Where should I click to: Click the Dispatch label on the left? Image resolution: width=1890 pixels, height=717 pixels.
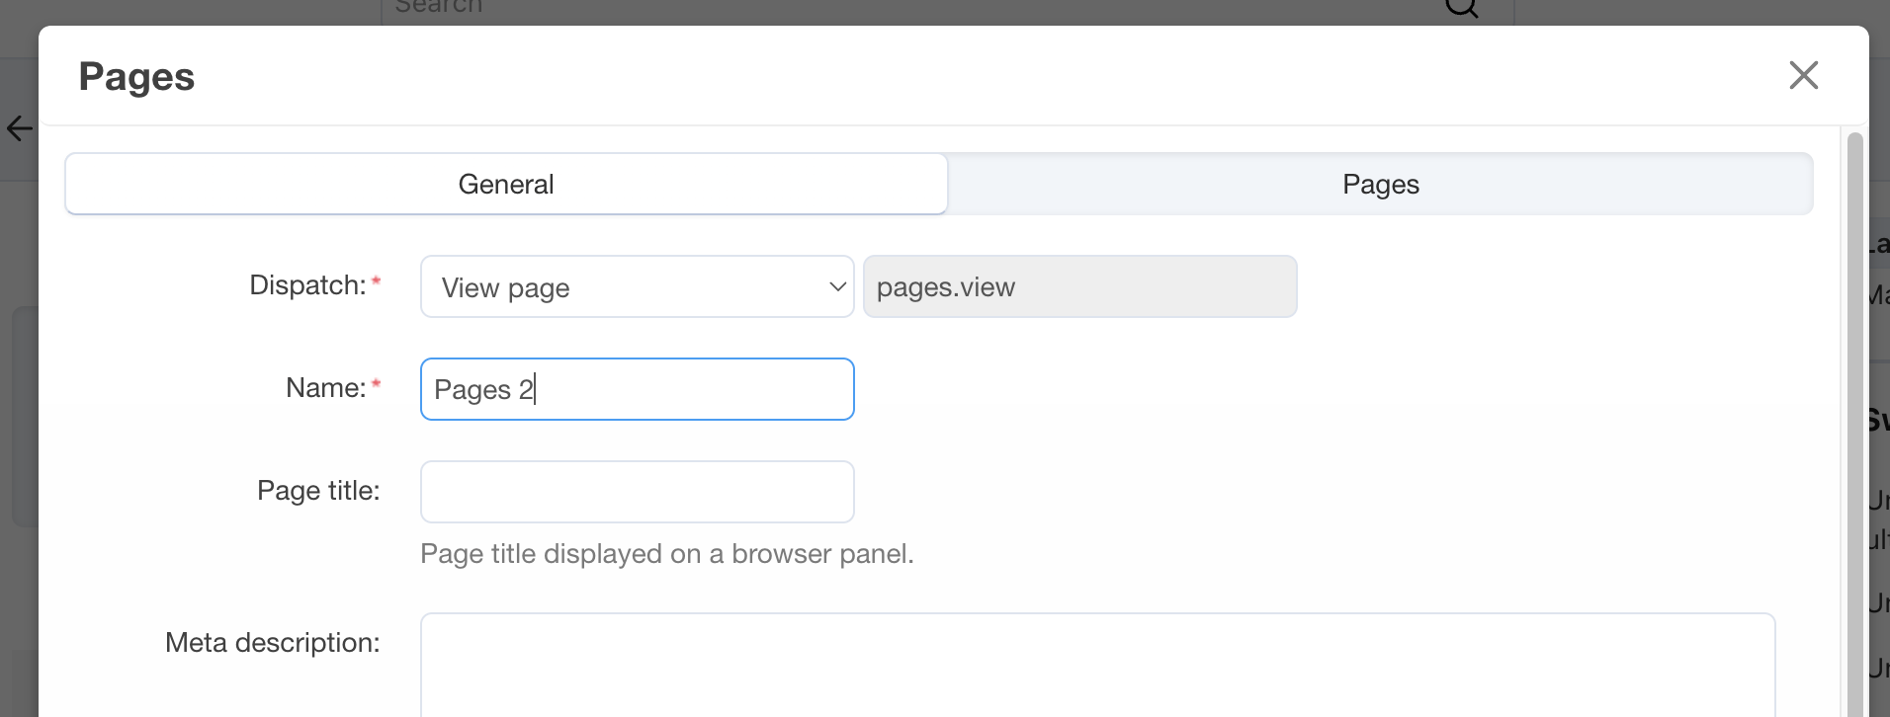tap(308, 284)
